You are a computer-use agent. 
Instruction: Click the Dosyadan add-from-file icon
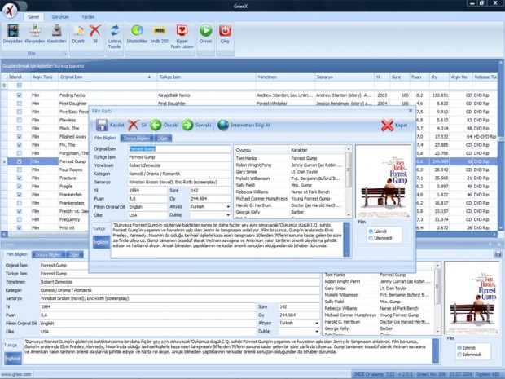[x=13, y=31]
